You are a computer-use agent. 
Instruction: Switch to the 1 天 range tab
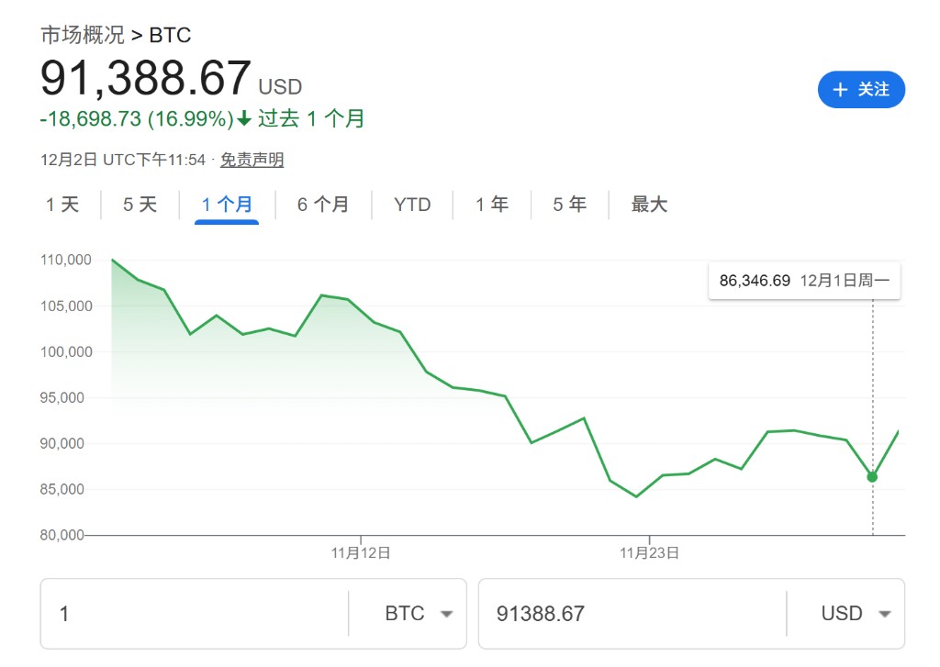[x=62, y=205]
